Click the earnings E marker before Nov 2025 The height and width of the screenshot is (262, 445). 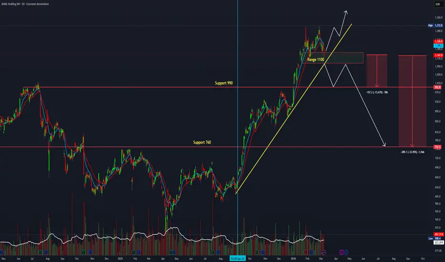[257, 252]
